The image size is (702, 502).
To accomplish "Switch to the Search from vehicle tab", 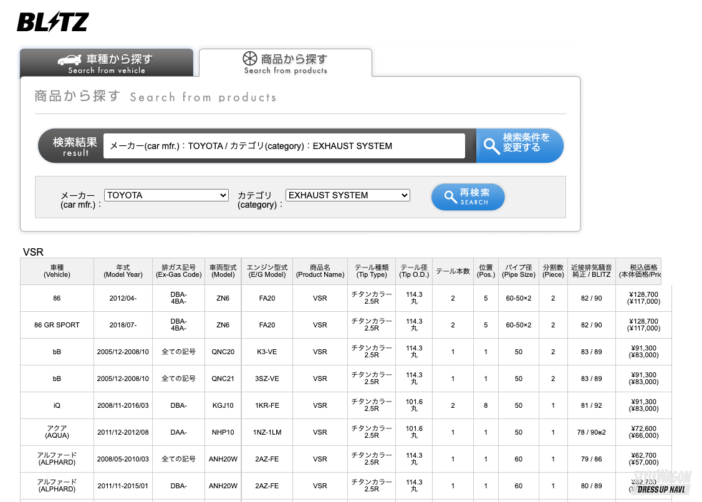I will click(107, 63).
